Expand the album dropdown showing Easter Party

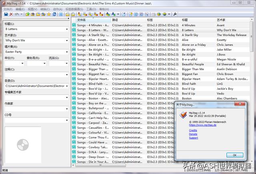coord(67,52)
